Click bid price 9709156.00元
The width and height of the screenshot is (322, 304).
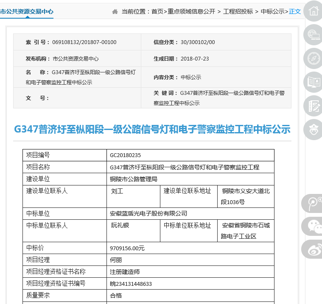click(x=127, y=248)
